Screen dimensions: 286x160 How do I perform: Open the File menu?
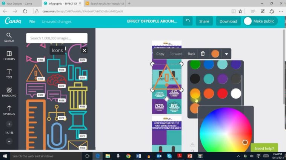[x=32, y=21]
